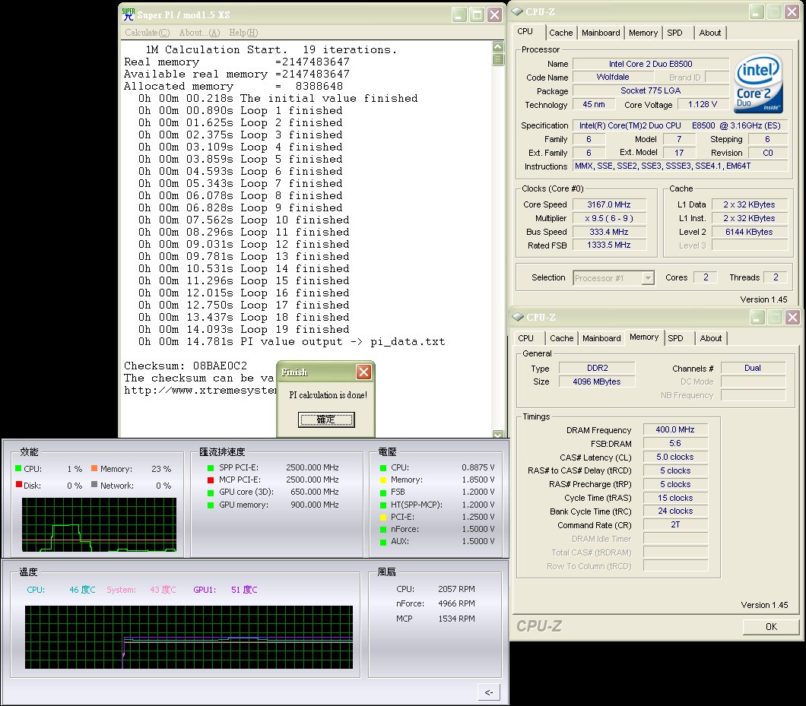This screenshot has height=706, width=806.
Task: Switch to Cache tab in top CPU-Z window
Action: coord(561,33)
